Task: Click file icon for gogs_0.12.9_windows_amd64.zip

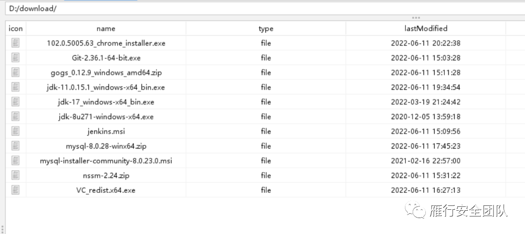Action: click(x=16, y=73)
